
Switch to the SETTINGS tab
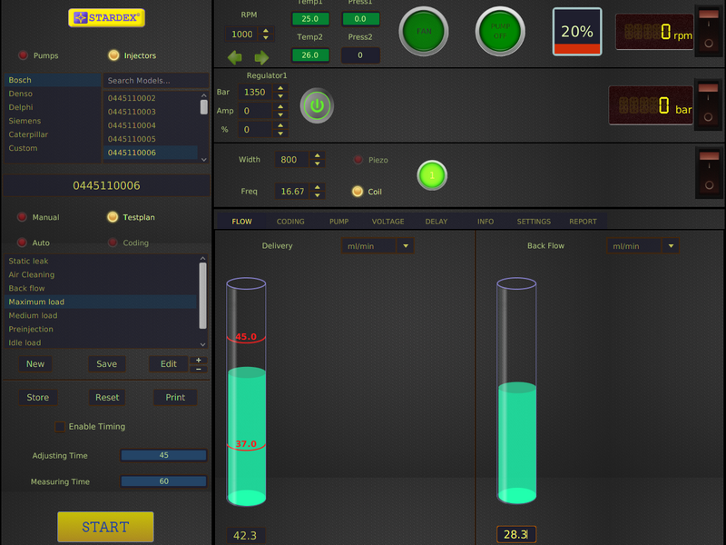point(534,221)
